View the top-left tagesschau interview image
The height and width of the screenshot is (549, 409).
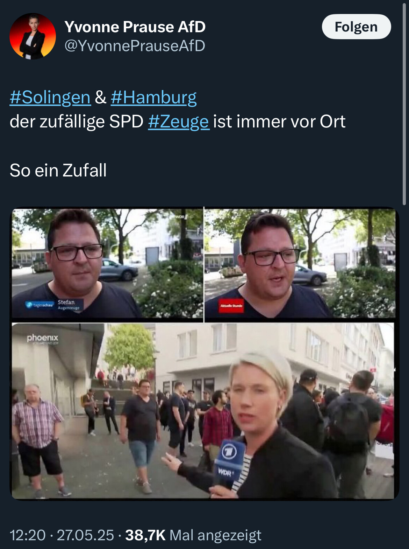107,263
